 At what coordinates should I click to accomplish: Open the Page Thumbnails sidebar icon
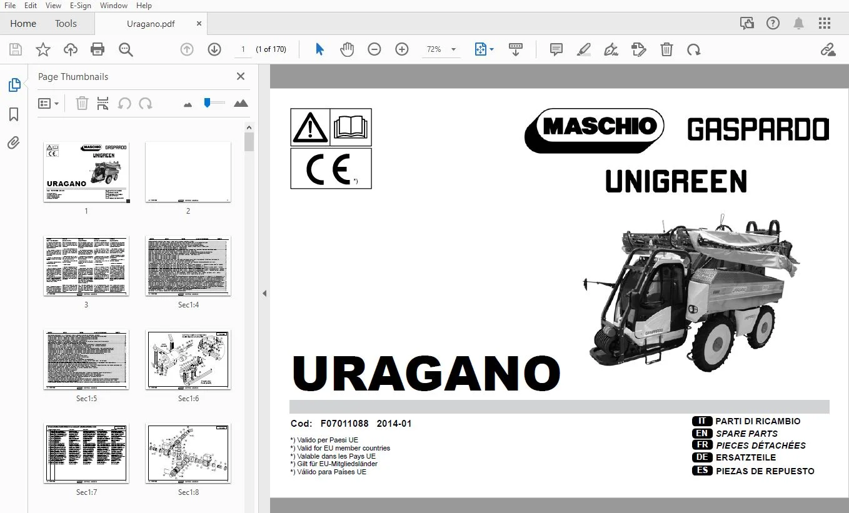click(x=14, y=85)
